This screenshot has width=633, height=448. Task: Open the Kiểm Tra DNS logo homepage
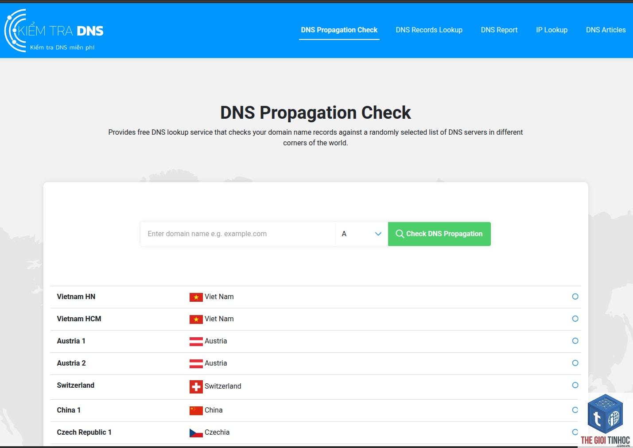point(54,31)
